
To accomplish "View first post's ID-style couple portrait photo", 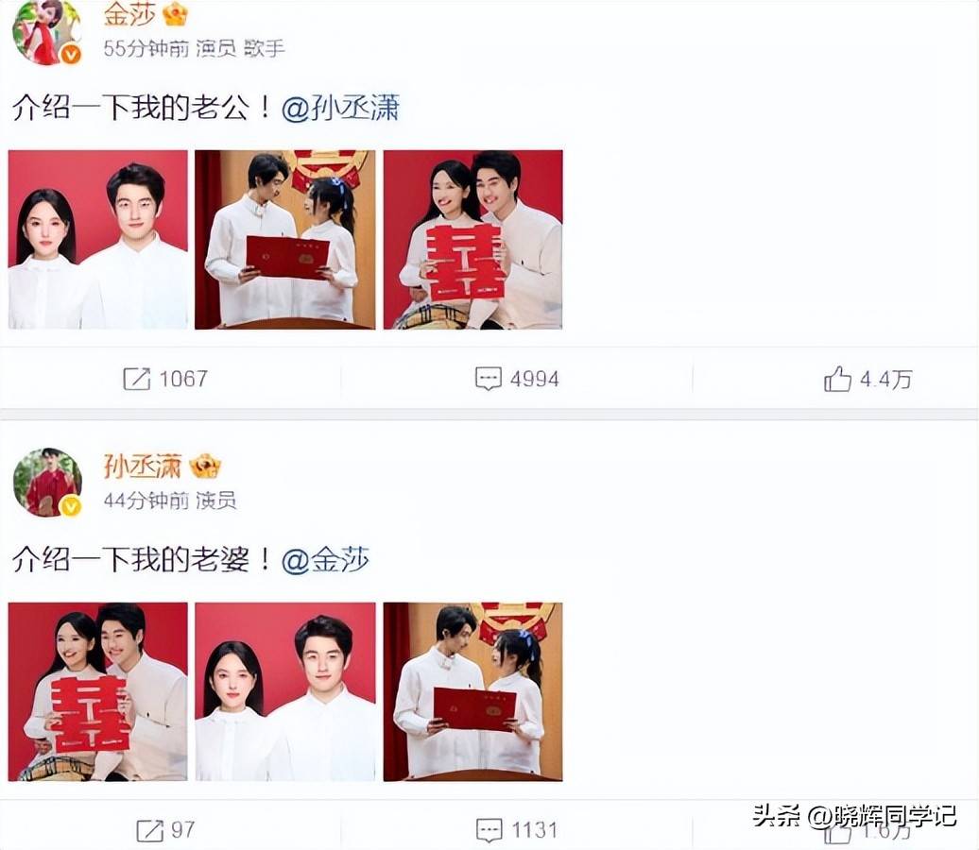I will [98, 240].
